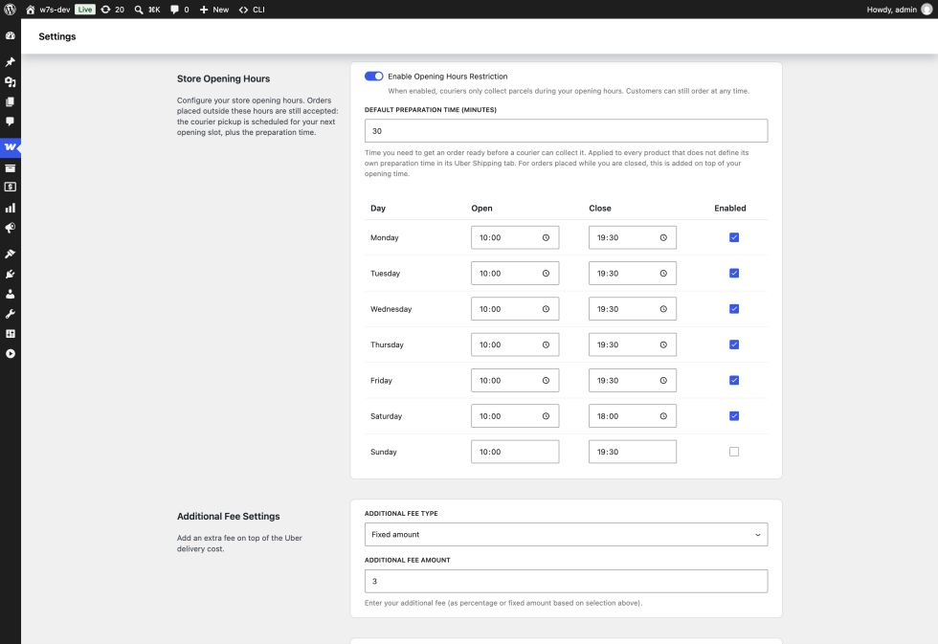Open the WordPress logo menu
Viewport: 938px width, 644px height.
[11, 10]
